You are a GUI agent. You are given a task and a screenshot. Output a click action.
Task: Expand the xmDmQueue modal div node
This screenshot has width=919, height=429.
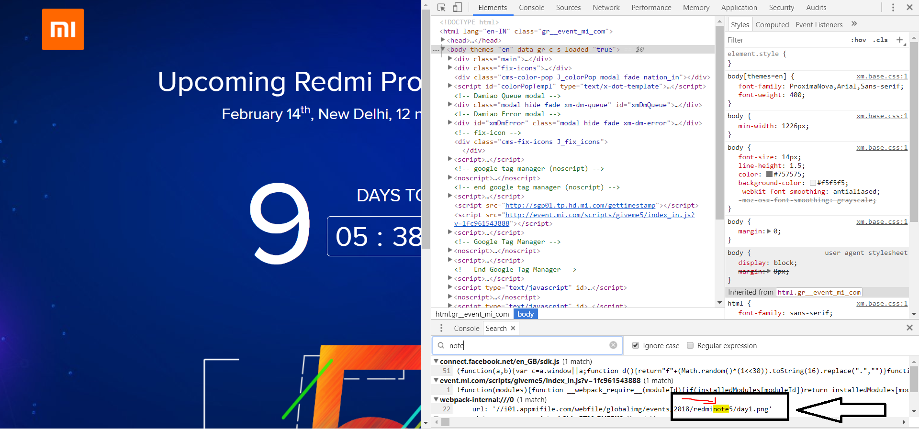point(450,104)
